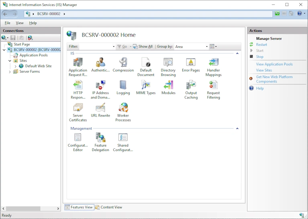This screenshot has height=219, width=308.
Task: Collapse the IIS group section
Action: [x=237, y=53]
